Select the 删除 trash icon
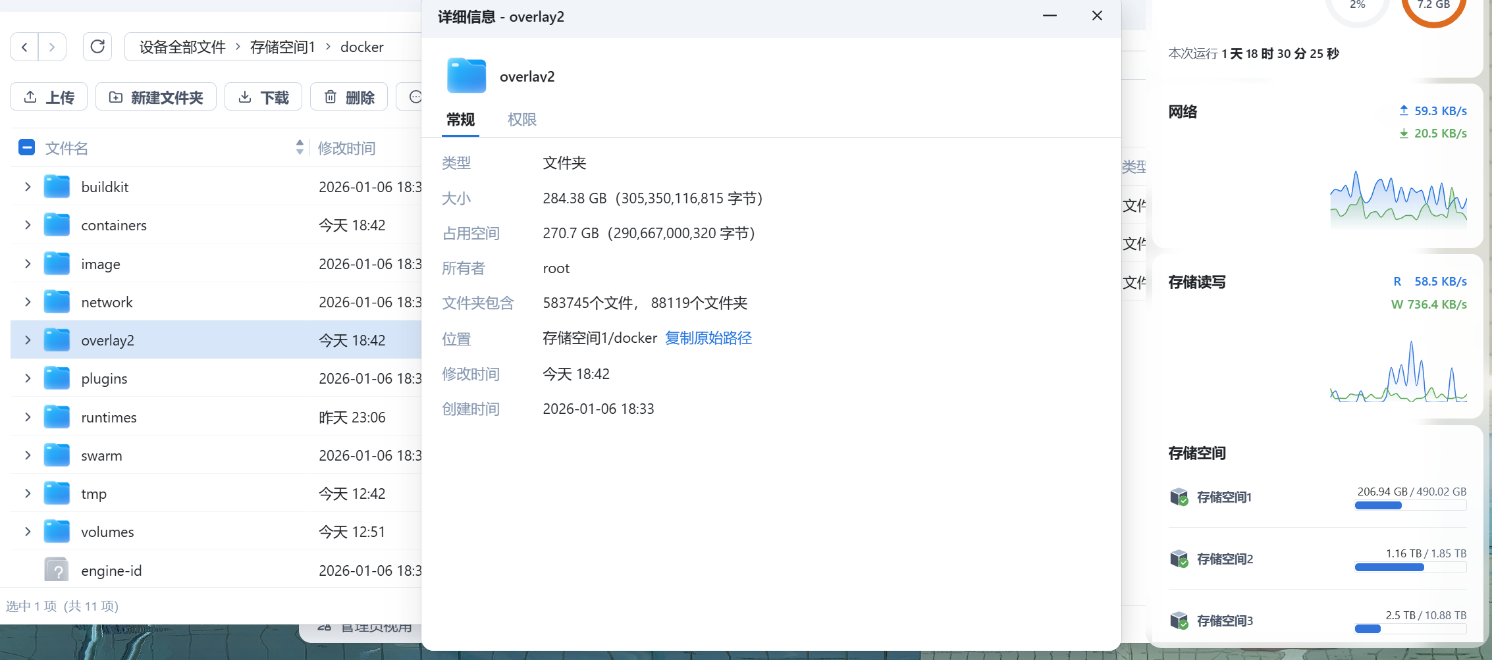The image size is (1492, 660). pyautogui.click(x=331, y=97)
